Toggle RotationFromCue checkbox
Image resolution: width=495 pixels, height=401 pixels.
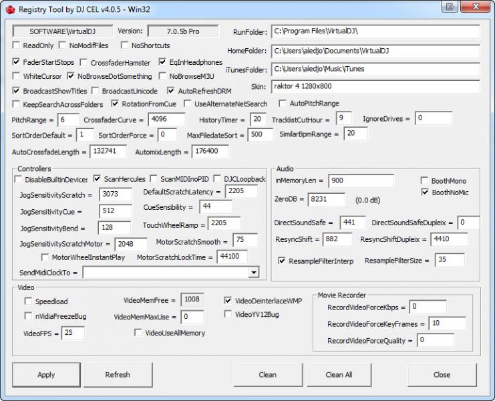click(115, 104)
